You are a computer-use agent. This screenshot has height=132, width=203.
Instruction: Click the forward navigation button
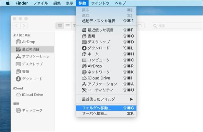coord(24,26)
